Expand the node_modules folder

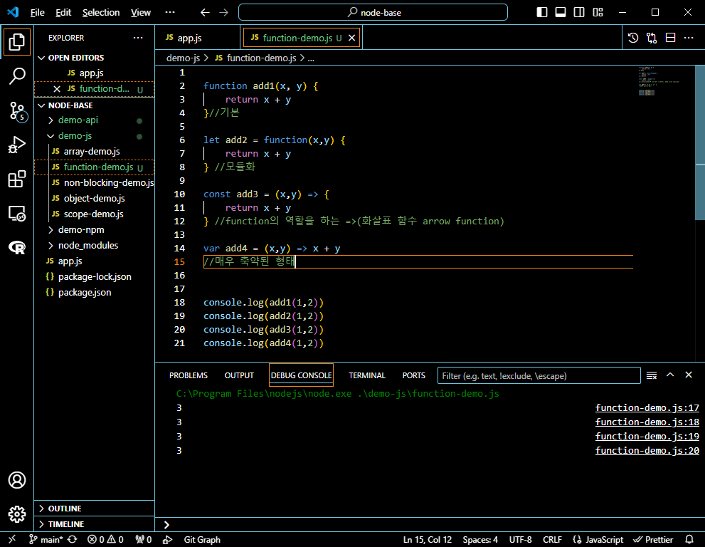(x=94, y=245)
